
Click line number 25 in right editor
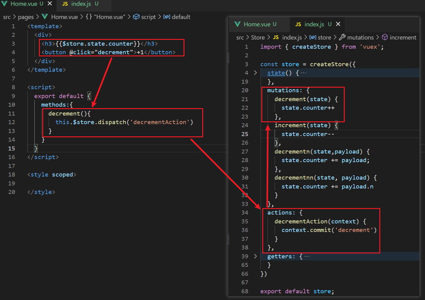point(245,134)
